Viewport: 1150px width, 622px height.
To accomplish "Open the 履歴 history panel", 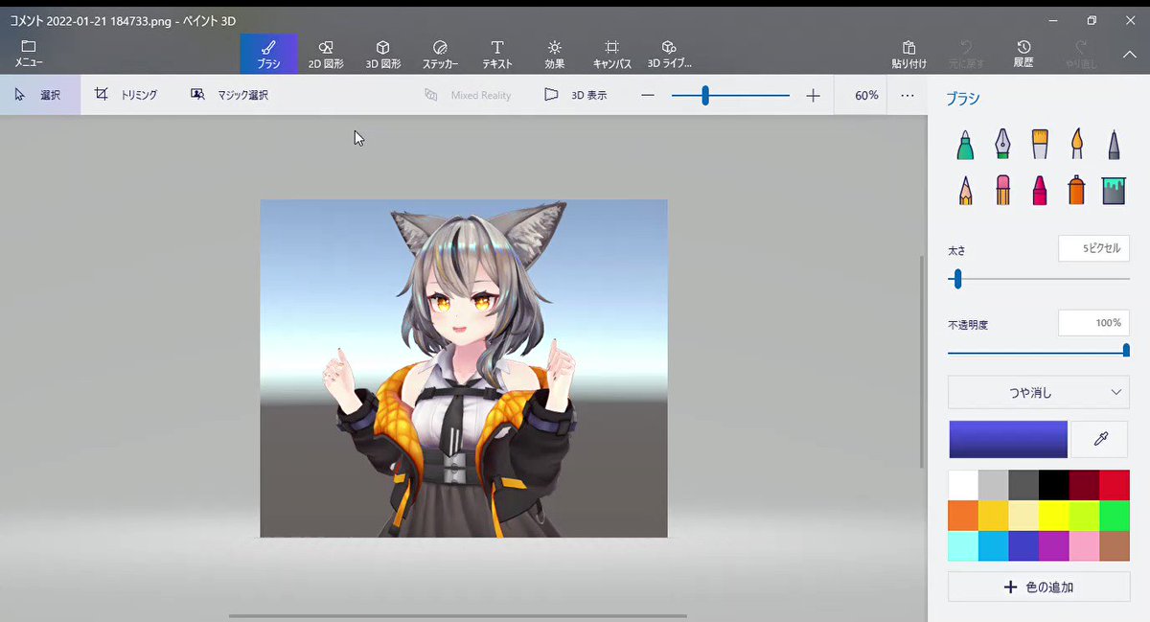I will pos(1023,54).
